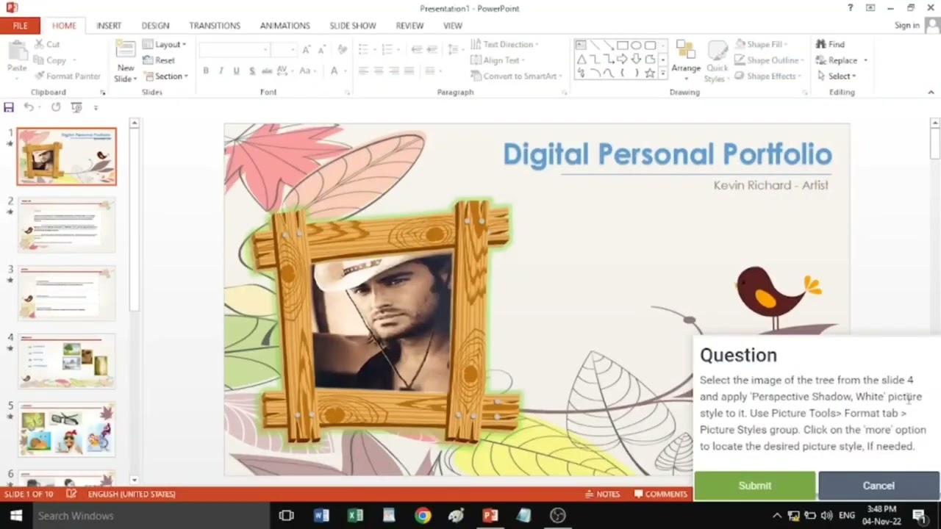Open the Replace dropdown arrow
The image size is (941, 529).
pos(866,60)
